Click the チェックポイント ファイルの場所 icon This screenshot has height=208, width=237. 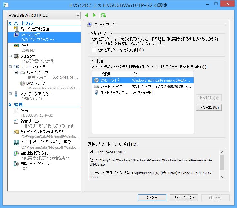click(x=16, y=132)
